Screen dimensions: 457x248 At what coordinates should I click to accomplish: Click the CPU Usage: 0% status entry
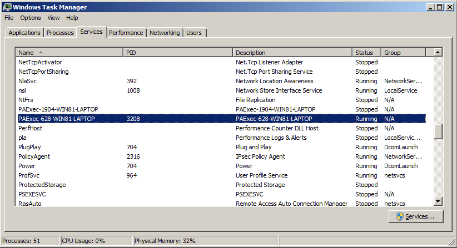tap(97, 241)
